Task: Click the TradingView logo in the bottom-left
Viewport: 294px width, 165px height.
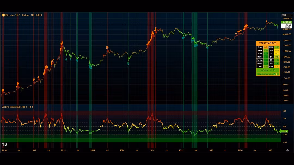Action: click(4, 145)
